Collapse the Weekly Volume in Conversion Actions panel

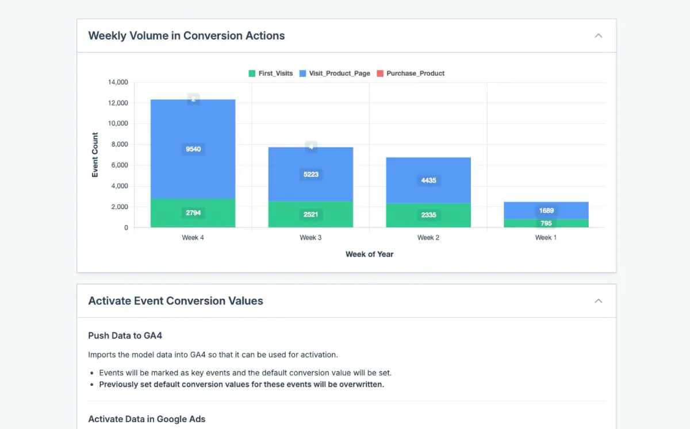598,36
